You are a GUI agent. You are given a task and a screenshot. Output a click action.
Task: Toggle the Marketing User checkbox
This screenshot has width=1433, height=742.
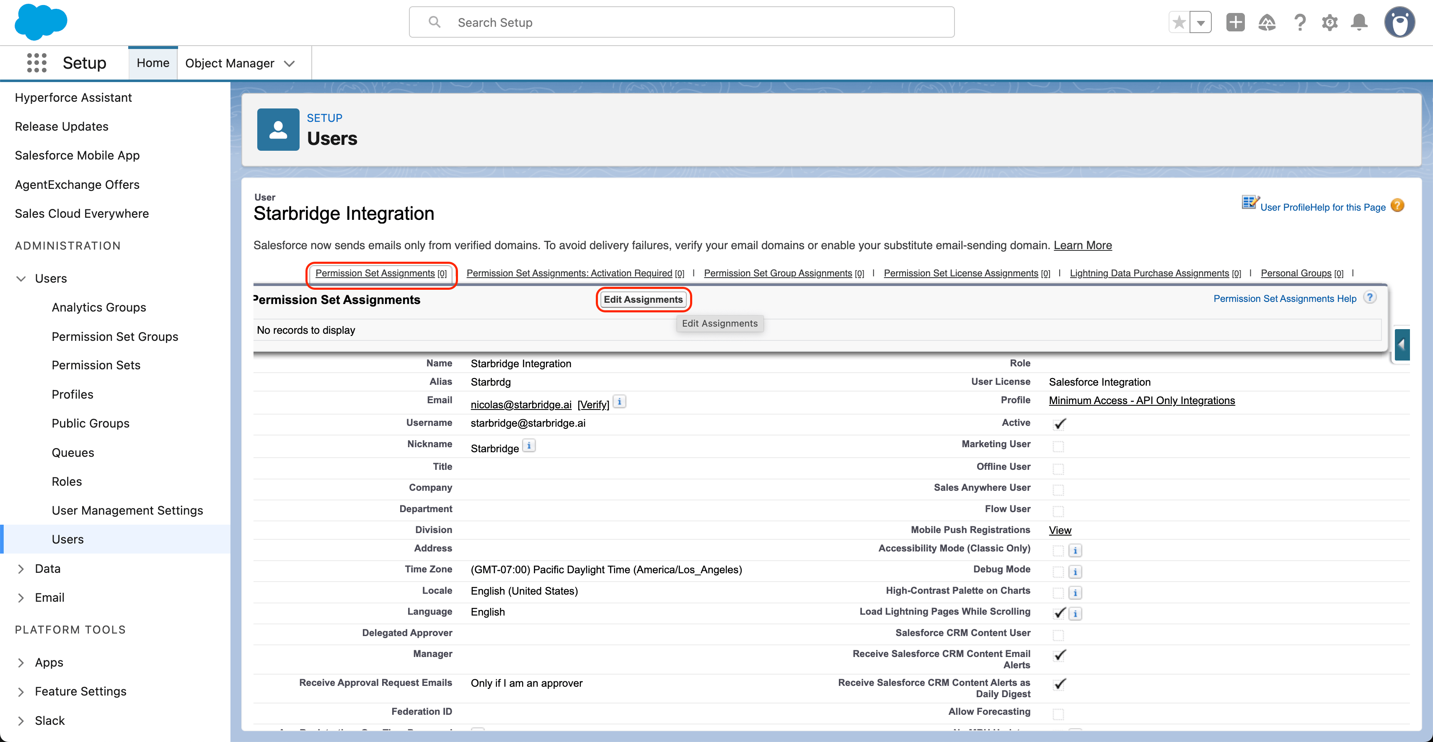pos(1058,447)
